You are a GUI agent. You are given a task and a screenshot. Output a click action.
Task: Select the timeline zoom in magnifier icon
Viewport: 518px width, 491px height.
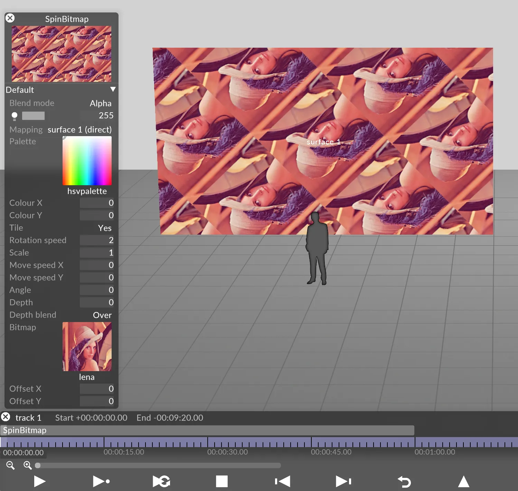click(x=28, y=465)
